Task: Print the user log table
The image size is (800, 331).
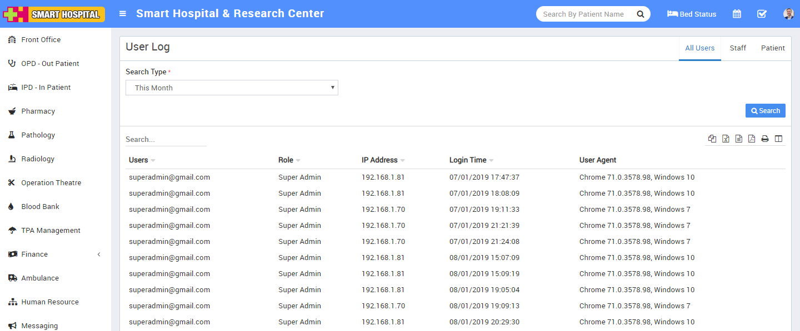Action: (765, 139)
